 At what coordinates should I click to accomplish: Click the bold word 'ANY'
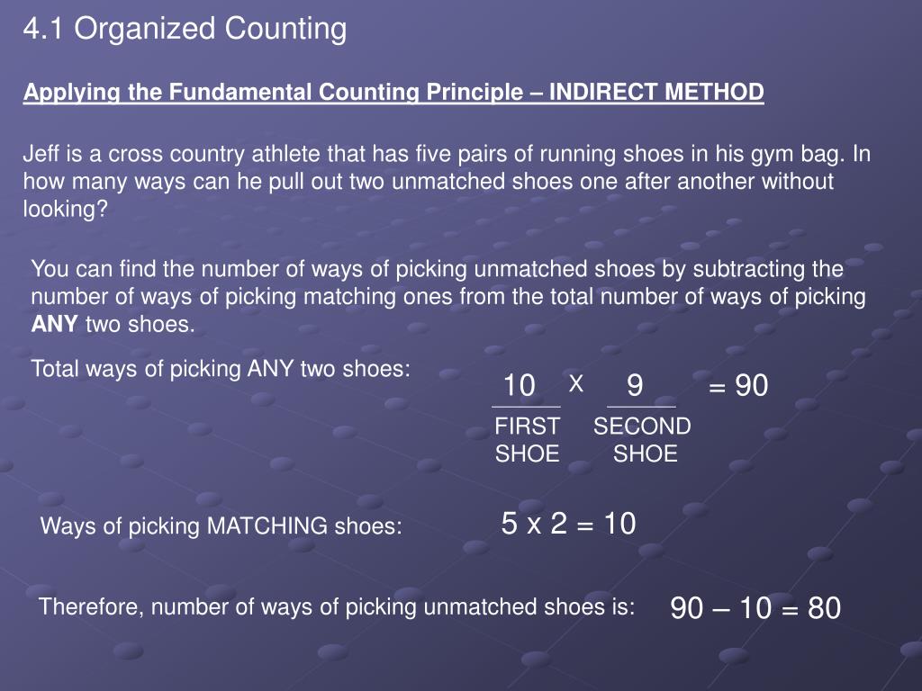pyautogui.click(x=54, y=324)
